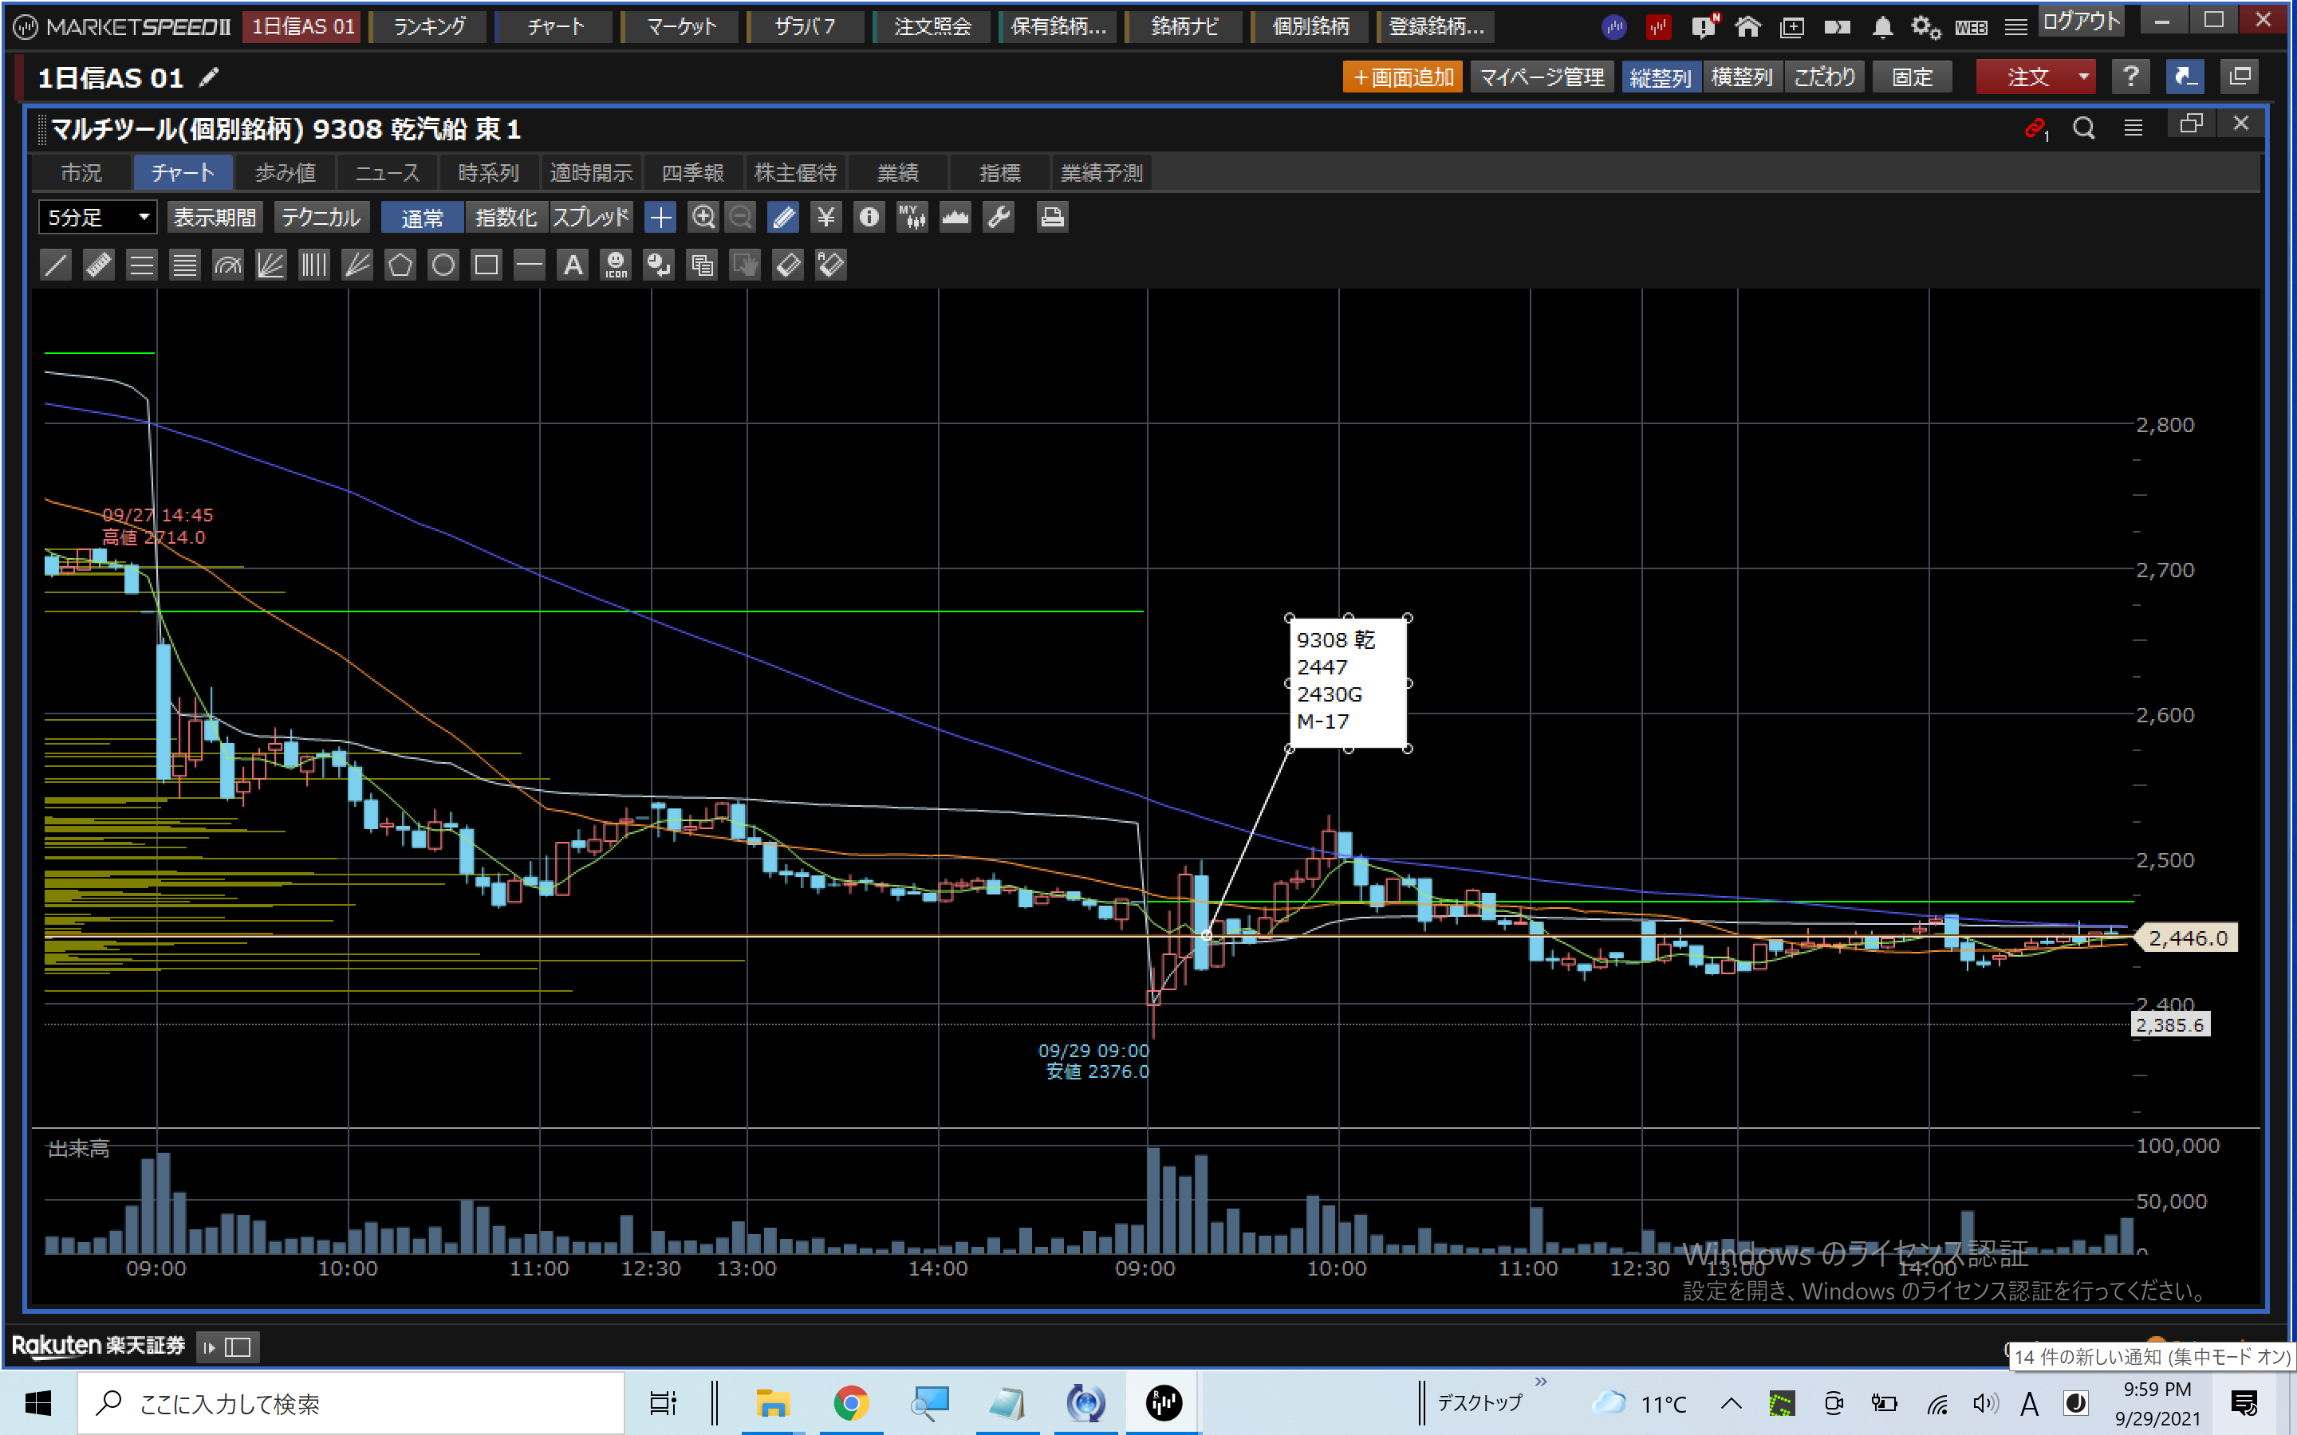Viewport: 2297px width, 1435px height.
Task: Switch chart mode to 指数化
Action: pyautogui.click(x=505, y=218)
